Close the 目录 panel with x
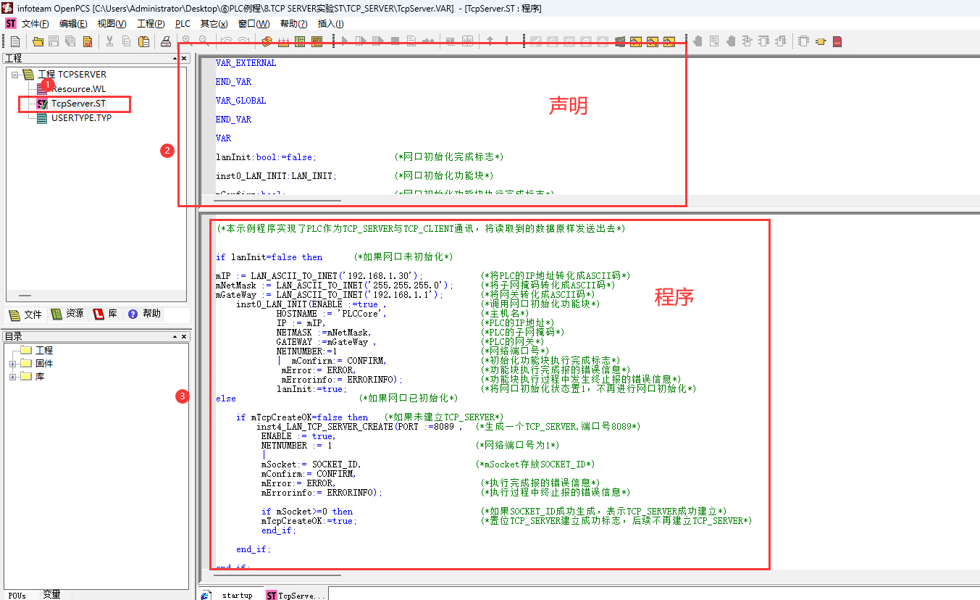Screen dimensions: 980x600 pyautogui.click(x=184, y=336)
